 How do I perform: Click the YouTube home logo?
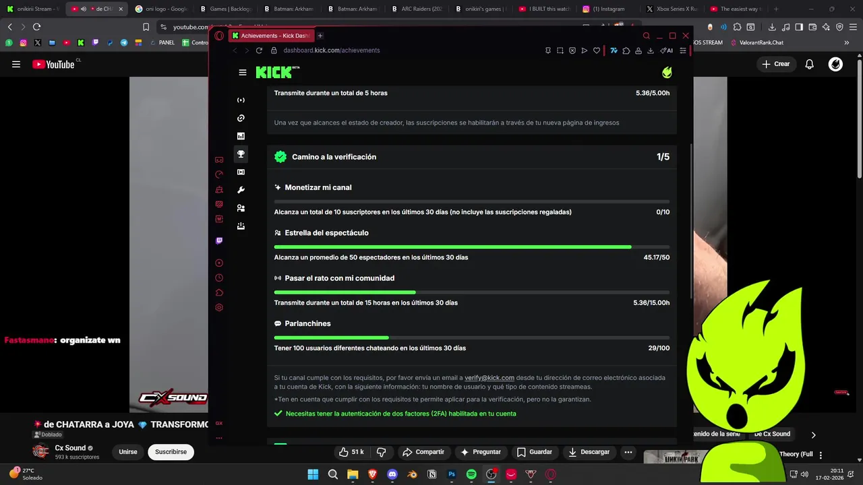coord(54,64)
